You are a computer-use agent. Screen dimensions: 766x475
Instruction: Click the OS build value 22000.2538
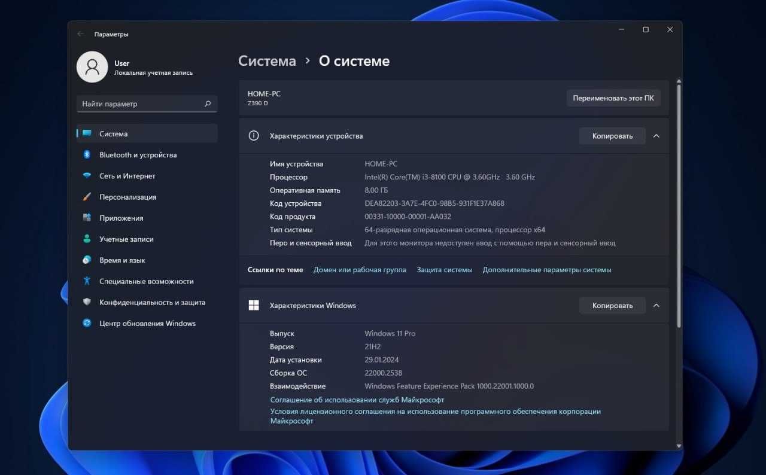pyautogui.click(x=384, y=373)
